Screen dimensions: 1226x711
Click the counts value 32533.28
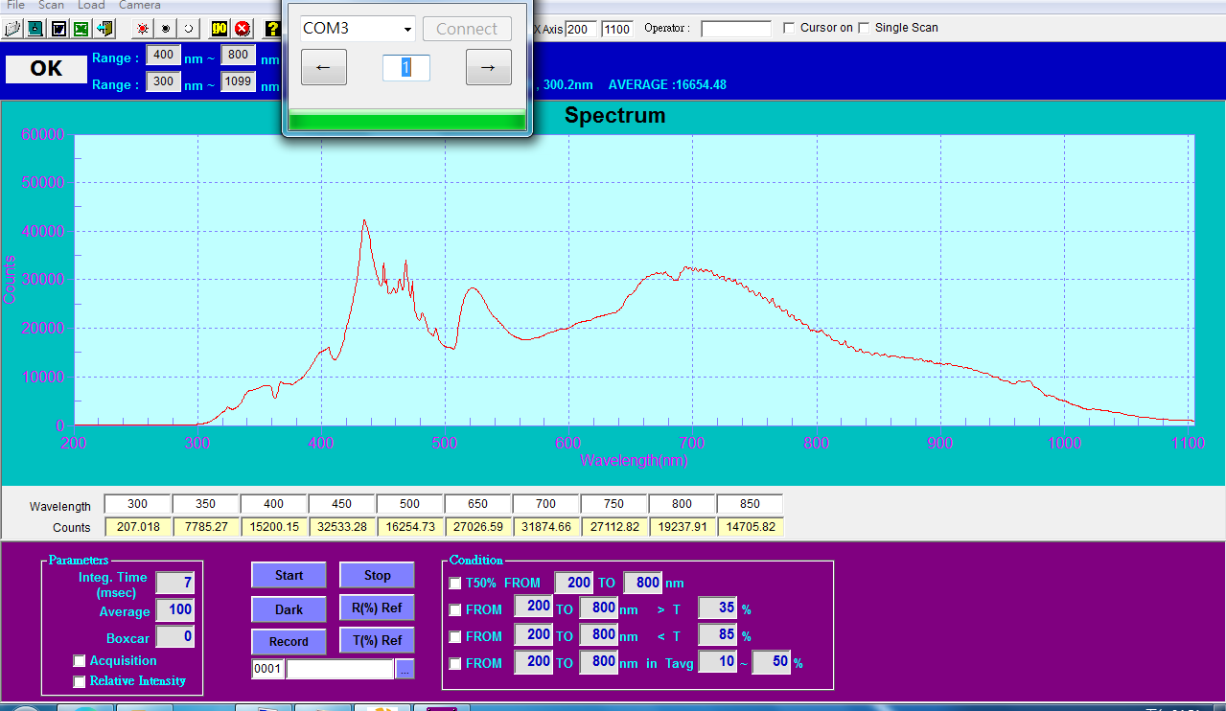click(x=341, y=527)
